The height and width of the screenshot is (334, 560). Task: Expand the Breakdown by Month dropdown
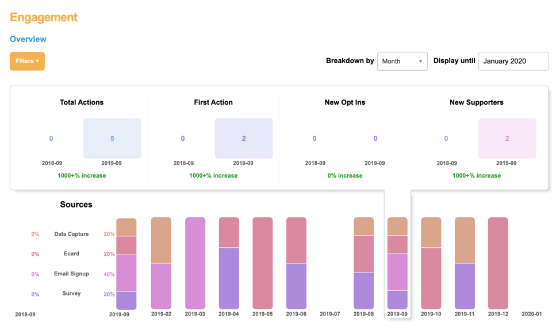click(x=402, y=61)
